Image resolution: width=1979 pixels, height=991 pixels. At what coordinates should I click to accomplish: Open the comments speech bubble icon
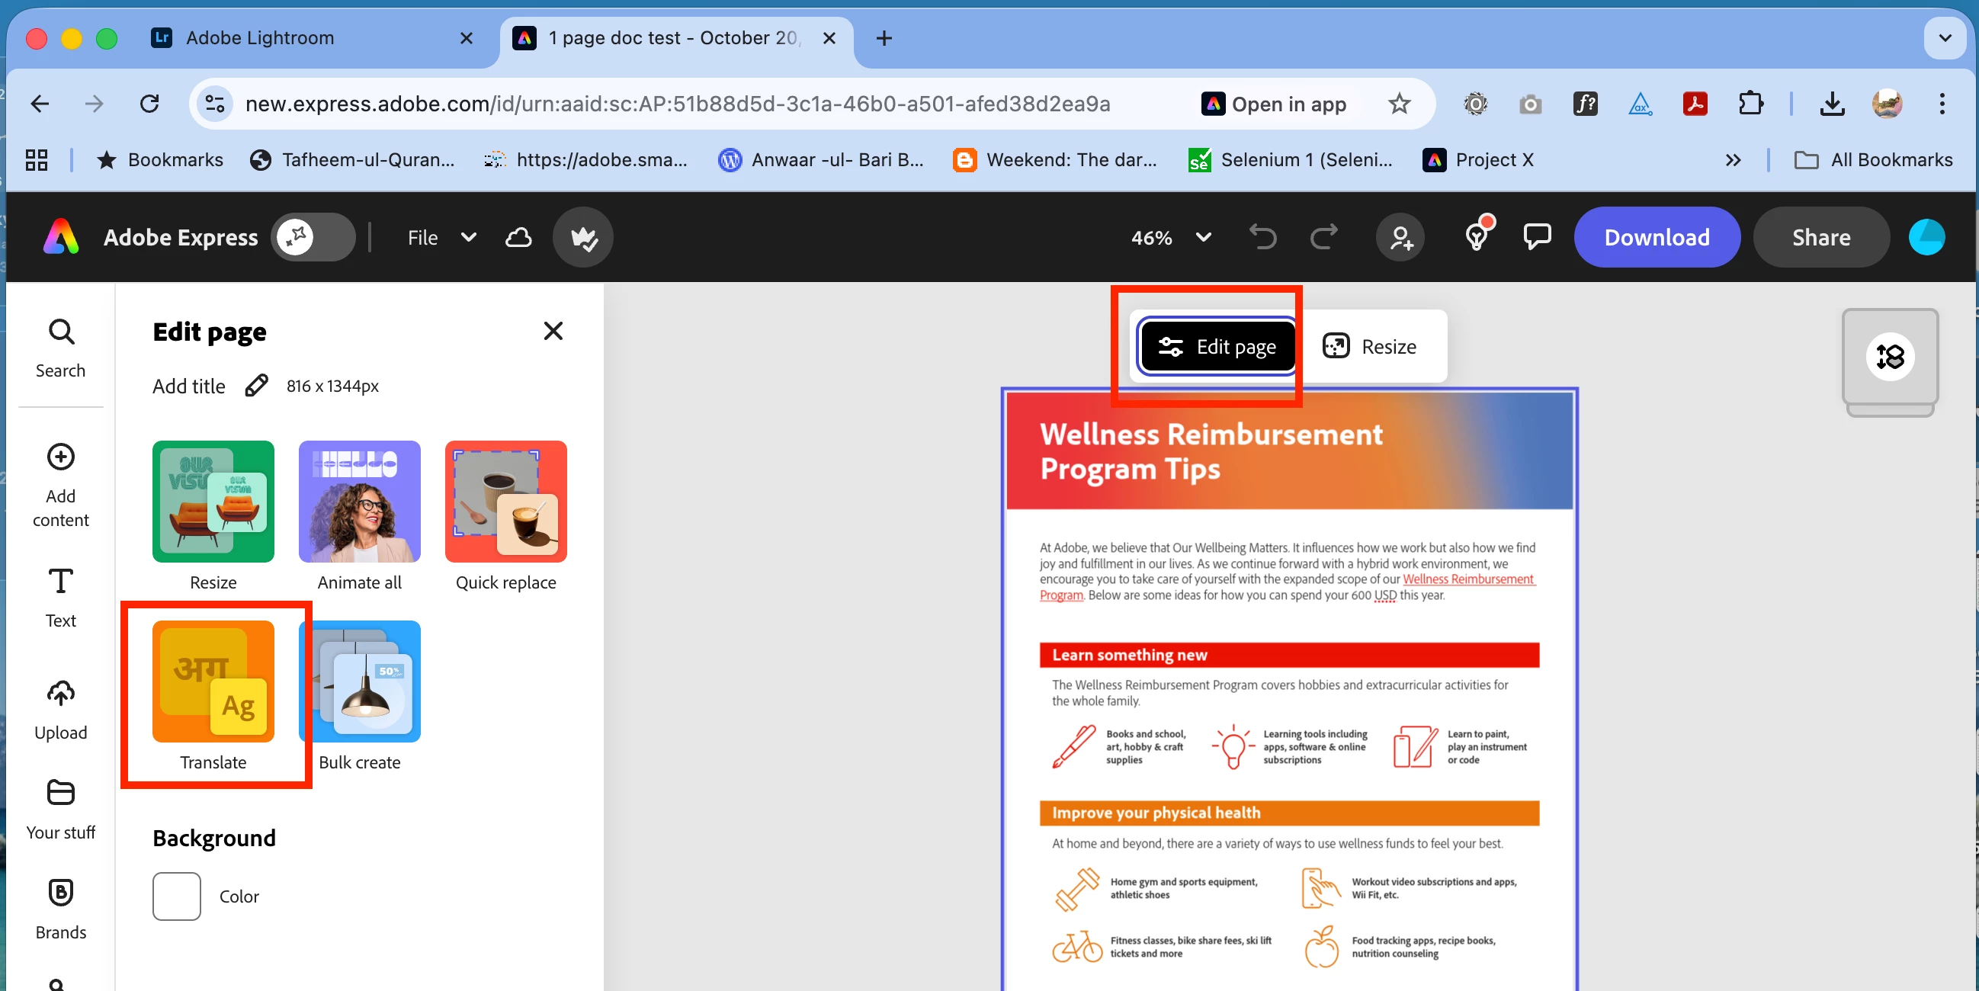pos(1537,237)
